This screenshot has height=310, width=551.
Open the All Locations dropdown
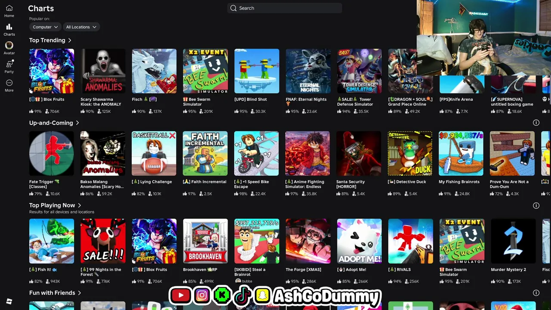coord(81,27)
